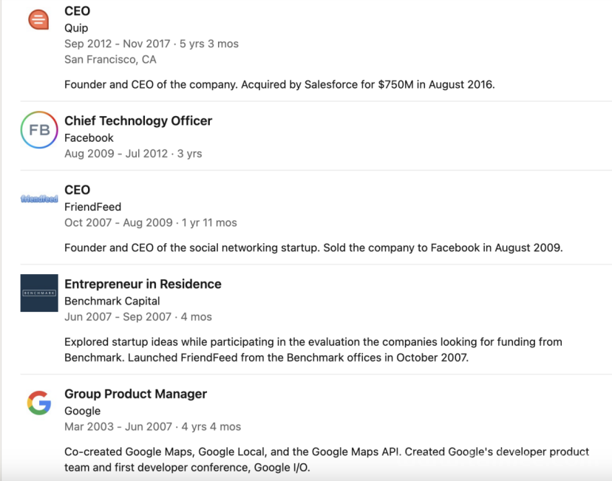Image resolution: width=612 pixels, height=481 pixels.
Task: Open the Quip company name link
Action: tap(76, 28)
